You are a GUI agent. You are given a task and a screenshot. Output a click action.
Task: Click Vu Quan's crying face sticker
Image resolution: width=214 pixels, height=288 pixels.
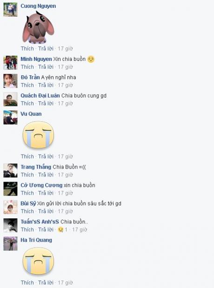(38, 135)
